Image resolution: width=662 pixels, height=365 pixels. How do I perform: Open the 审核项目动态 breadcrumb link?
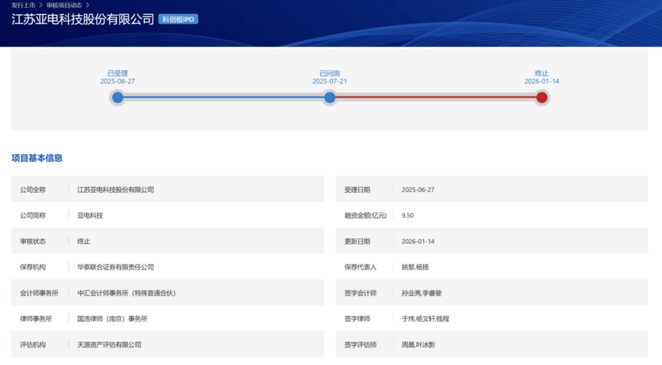coord(64,5)
